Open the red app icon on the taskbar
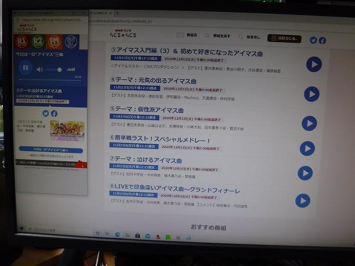Viewport: 355px width, 266px height. pos(158,237)
